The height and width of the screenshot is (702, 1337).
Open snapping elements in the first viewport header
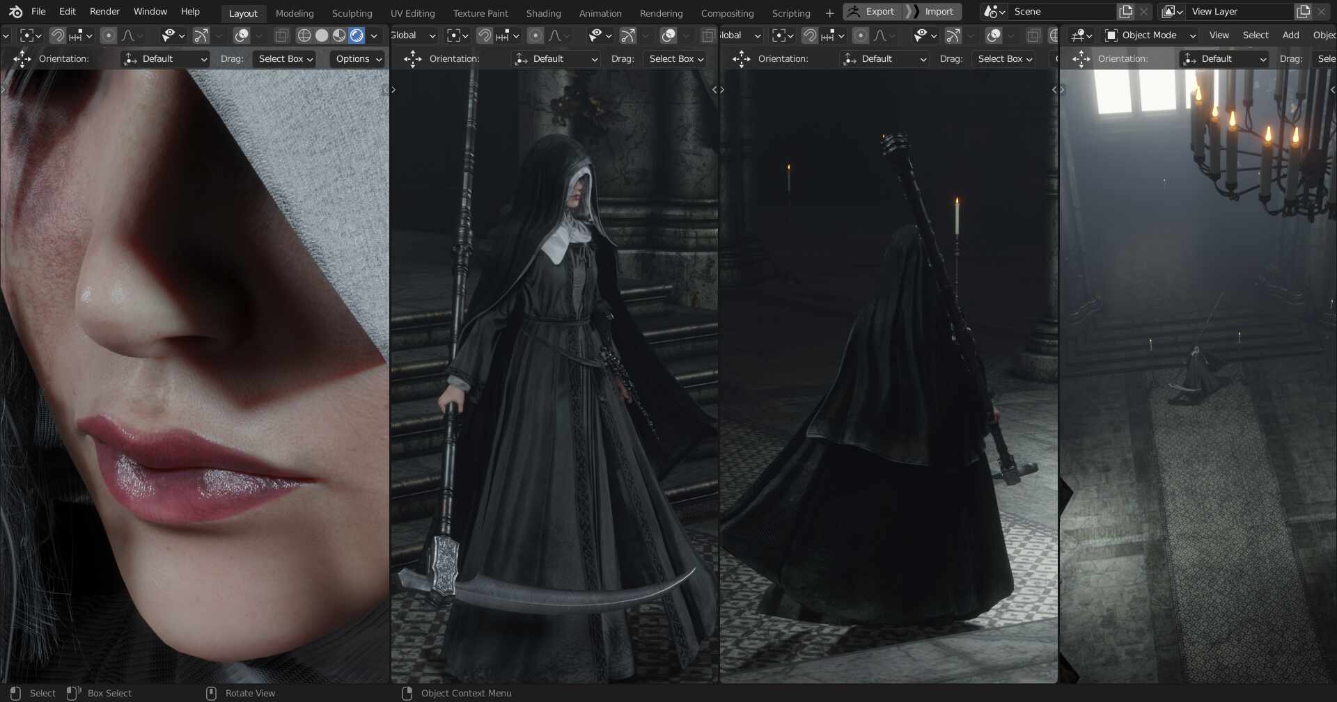click(81, 35)
